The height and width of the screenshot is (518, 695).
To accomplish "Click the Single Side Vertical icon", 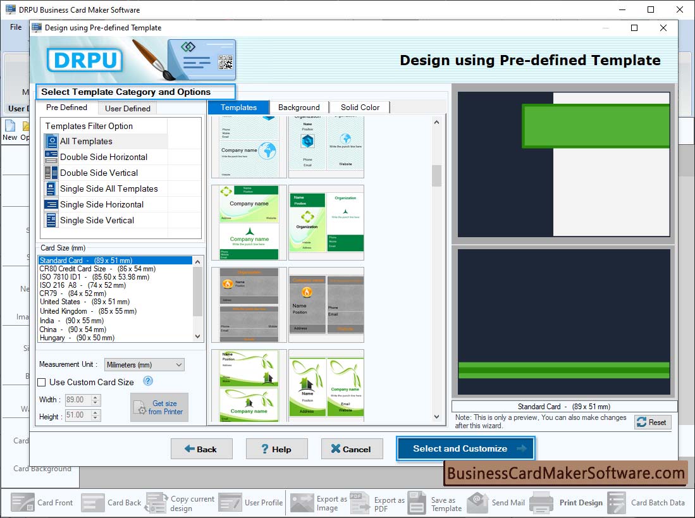I will (51, 220).
